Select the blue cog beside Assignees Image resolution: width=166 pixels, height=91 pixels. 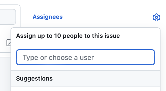[x=156, y=17]
